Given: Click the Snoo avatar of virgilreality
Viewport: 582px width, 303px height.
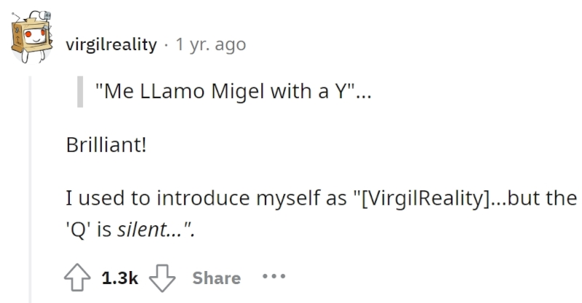Looking at the screenshot, I should [x=31, y=37].
